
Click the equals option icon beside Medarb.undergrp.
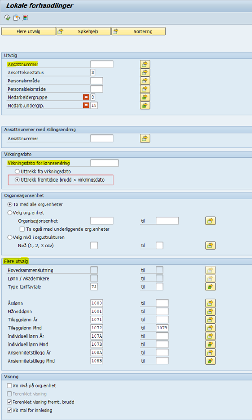[x=86, y=106]
